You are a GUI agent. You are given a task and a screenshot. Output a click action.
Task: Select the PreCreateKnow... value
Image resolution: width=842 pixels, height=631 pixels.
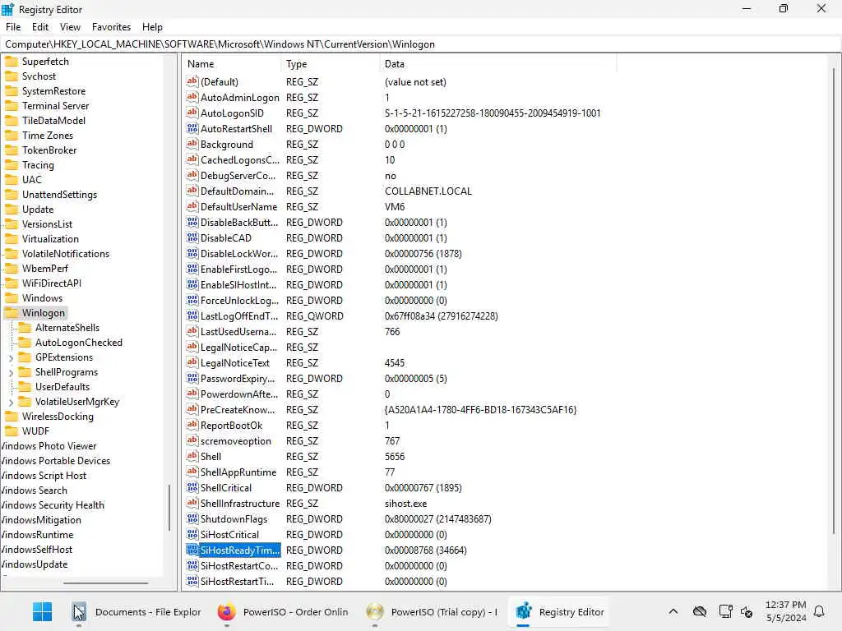238,409
